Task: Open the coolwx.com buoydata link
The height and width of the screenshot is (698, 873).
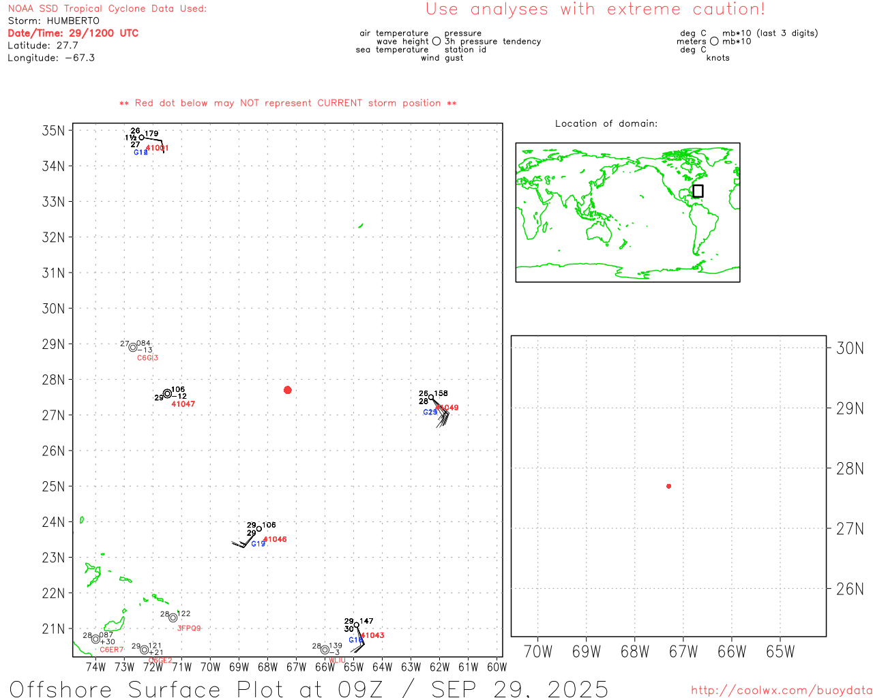Action: pos(781,691)
